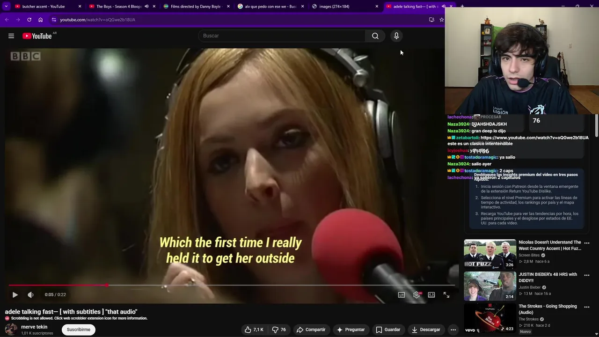The height and width of the screenshot is (337, 599).
Task: Open merve tekin channel avatar
Action: pos(11,330)
